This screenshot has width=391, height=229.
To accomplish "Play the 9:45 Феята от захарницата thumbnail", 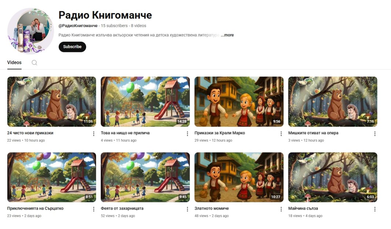I will coord(145,177).
